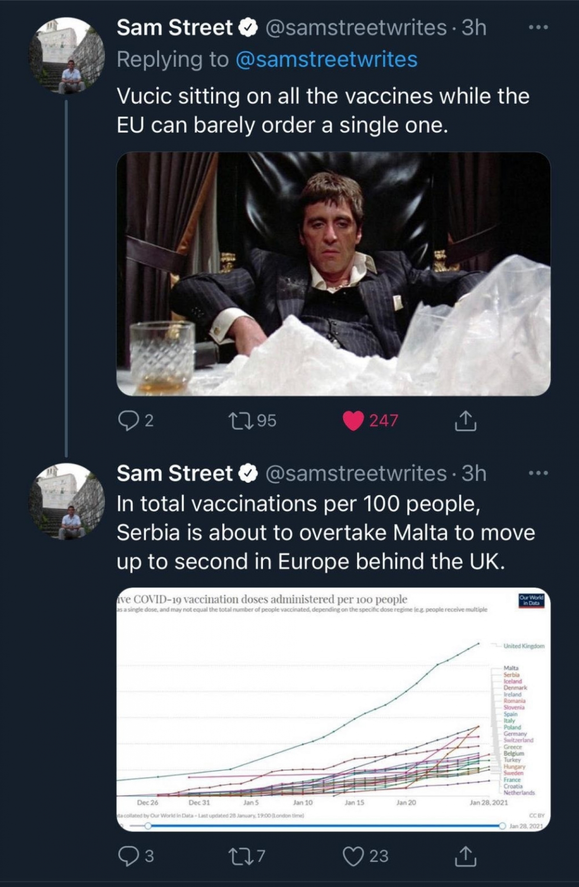
Task: Tap the first tweet's profile avatar
Action: point(67,55)
